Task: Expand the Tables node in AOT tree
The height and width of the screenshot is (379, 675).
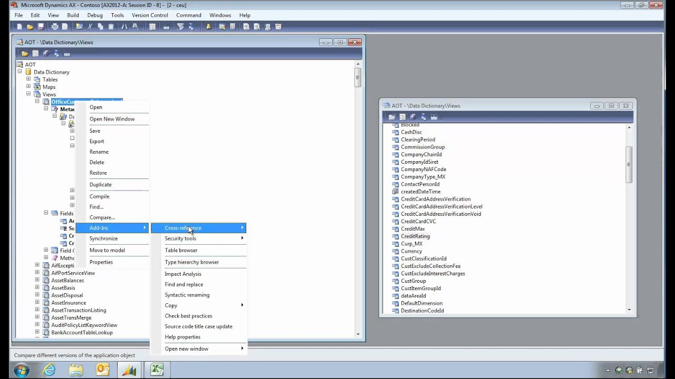Action: 28,79
